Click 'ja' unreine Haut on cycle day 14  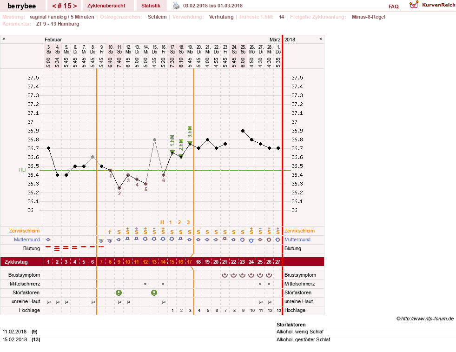(164, 302)
